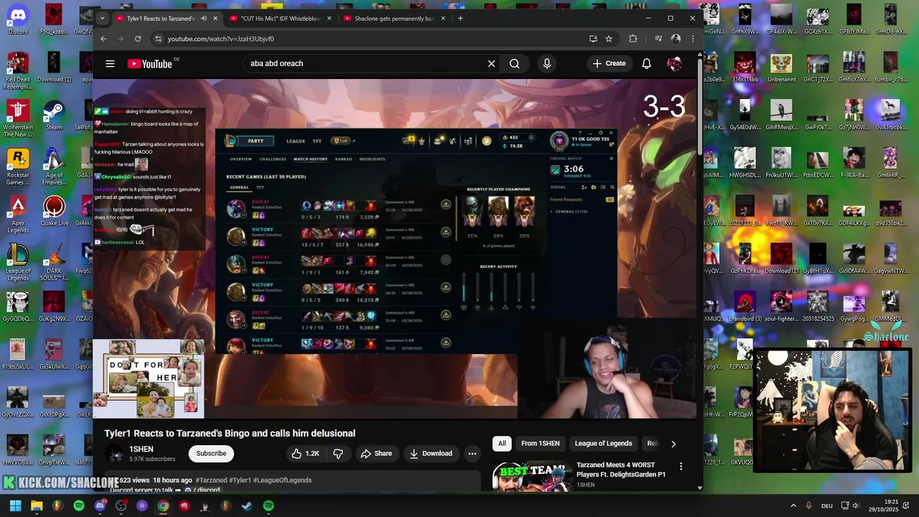Screen dimensions: 919x517
Task: Clear the YouTube search box text
Action: (x=491, y=64)
